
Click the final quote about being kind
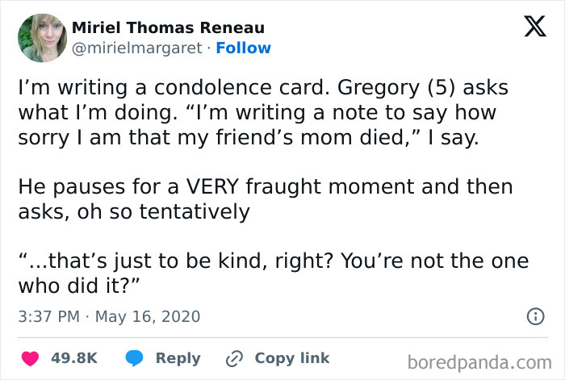pos(273,274)
